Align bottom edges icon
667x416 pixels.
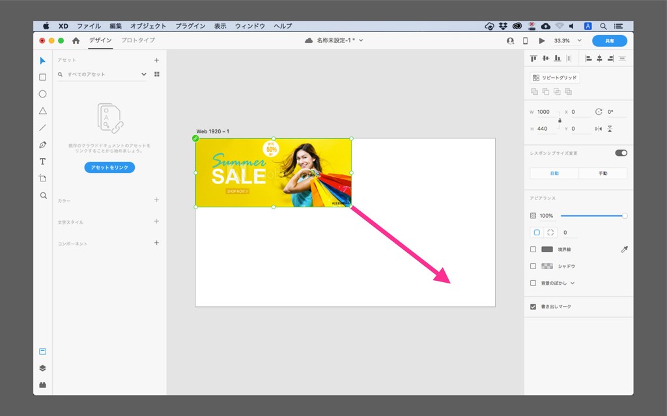[x=558, y=58]
